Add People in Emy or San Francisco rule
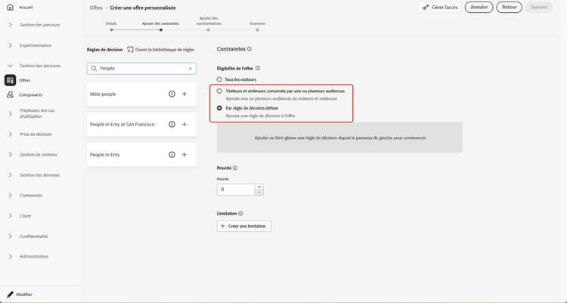Screen dimensions: 567x303 pos(184,125)
